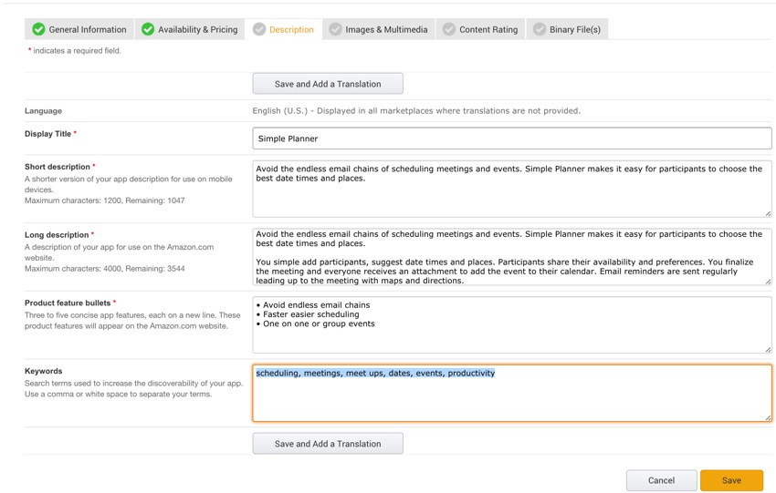The image size is (776, 493).
Task: Click the green checkmark on Availability & Pricing
Action: coord(148,29)
